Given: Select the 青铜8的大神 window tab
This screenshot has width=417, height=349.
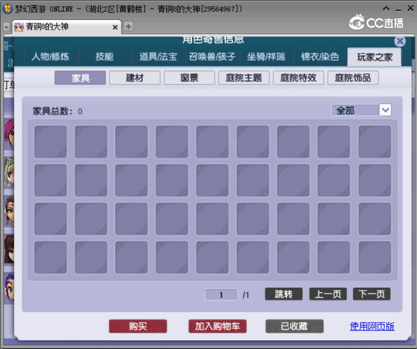Looking at the screenshot, I should tap(66, 27).
